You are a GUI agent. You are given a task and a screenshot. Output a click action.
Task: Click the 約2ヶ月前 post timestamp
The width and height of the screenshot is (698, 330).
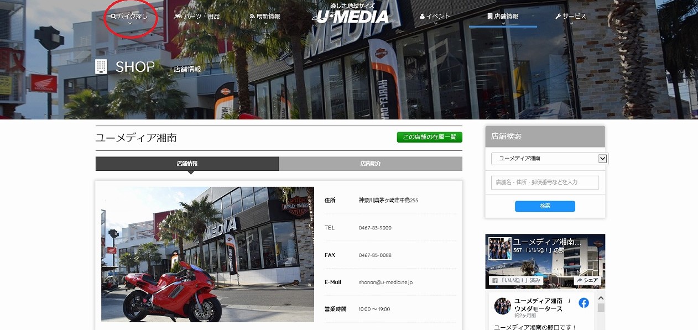(525, 316)
